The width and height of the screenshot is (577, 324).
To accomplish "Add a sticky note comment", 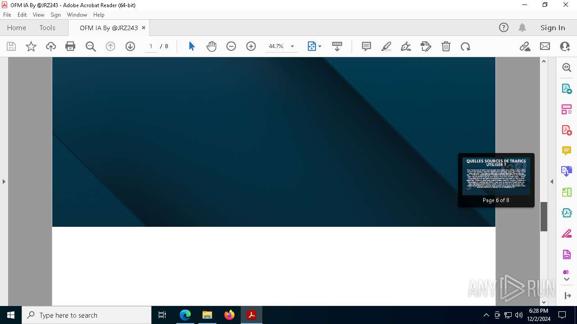I will [366, 46].
